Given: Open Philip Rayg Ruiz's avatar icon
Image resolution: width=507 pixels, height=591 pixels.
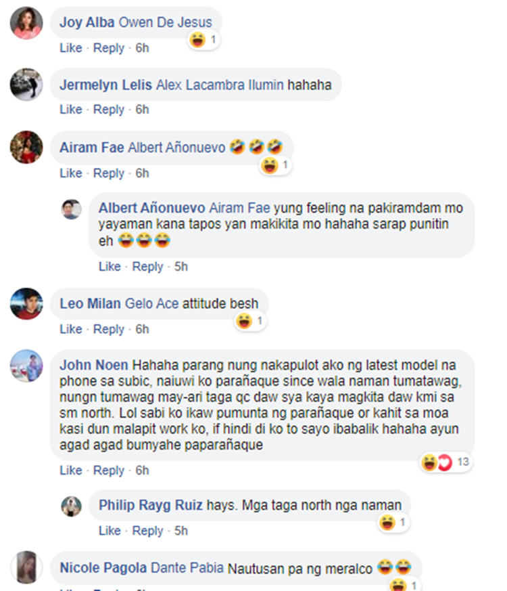Looking at the screenshot, I should pos(72,506).
